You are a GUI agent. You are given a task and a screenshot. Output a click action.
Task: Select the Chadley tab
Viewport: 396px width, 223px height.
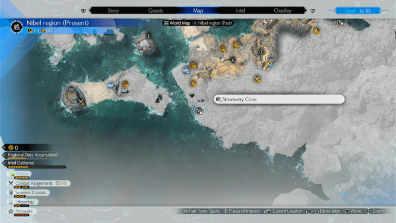click(x=282, y=10)
